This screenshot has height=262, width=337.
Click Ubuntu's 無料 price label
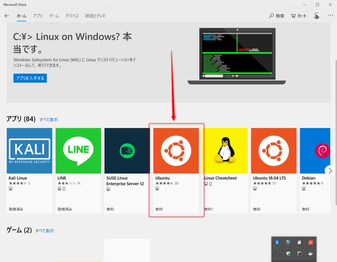coord(159,209)
